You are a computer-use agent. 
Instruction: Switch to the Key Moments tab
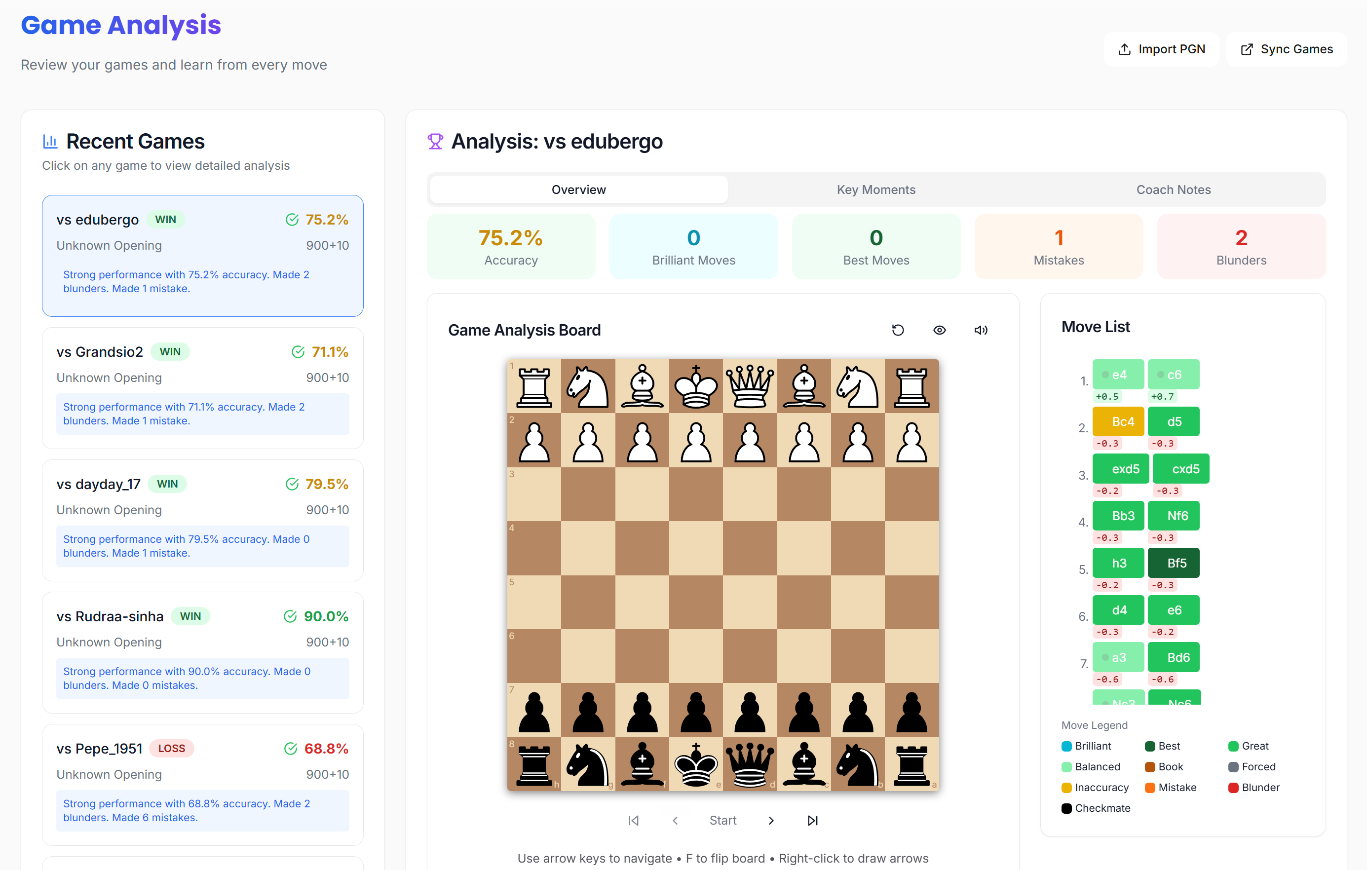pyautogui.click(x=875, y=189)
